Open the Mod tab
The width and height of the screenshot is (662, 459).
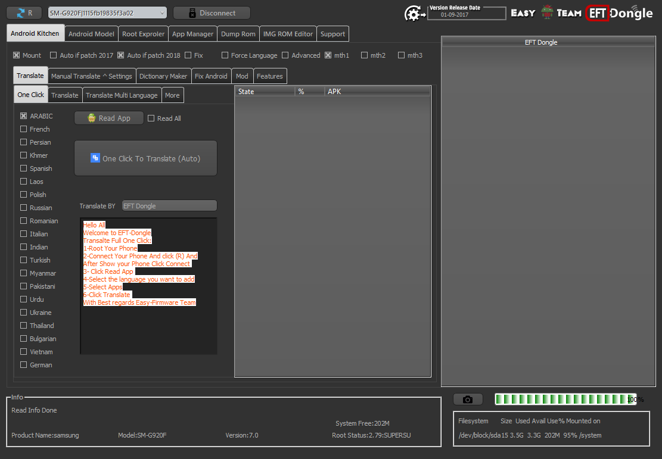click(242, 76)
